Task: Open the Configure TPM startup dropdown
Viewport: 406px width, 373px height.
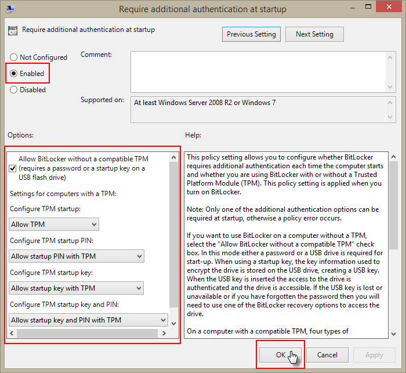Action: [x=54, y=224]
